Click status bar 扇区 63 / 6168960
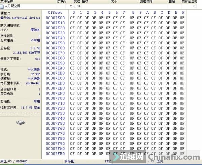The height and width of the screenshot is (165, 202). point(14,161)
